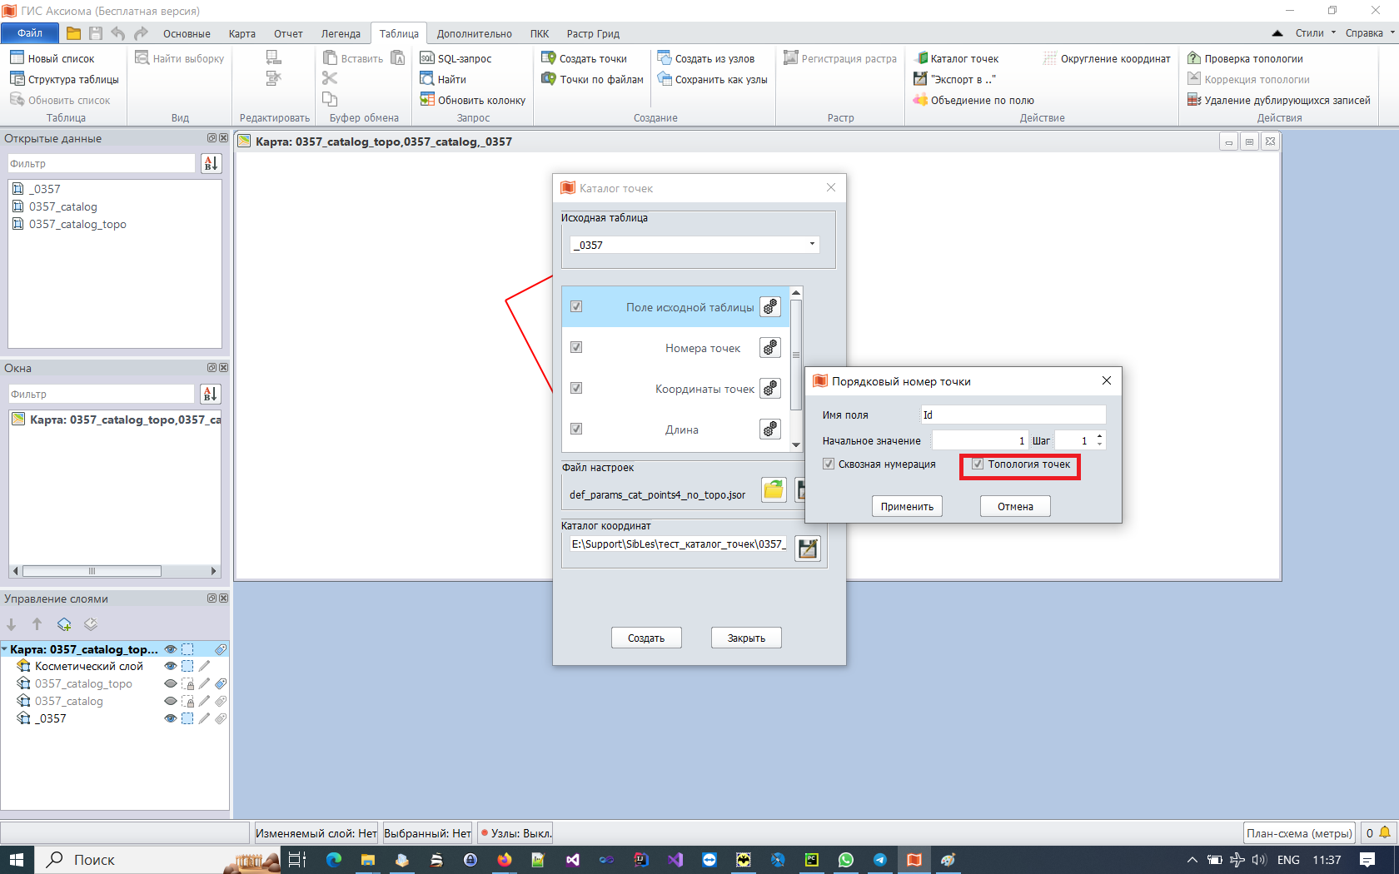Click the Имя поля input field
1399x874 pixels.
pos(1013,415)
